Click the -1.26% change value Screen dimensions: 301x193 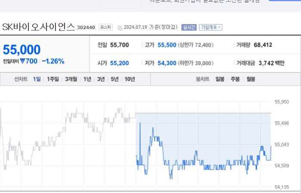tap(53, 61)
